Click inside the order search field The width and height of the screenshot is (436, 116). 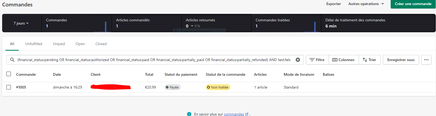[155, 60]
